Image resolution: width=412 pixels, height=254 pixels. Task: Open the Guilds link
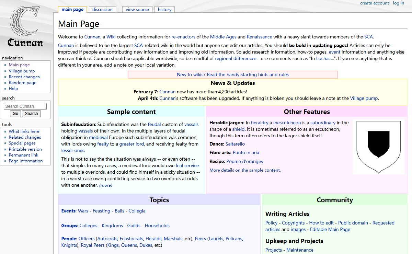[134, 226]
